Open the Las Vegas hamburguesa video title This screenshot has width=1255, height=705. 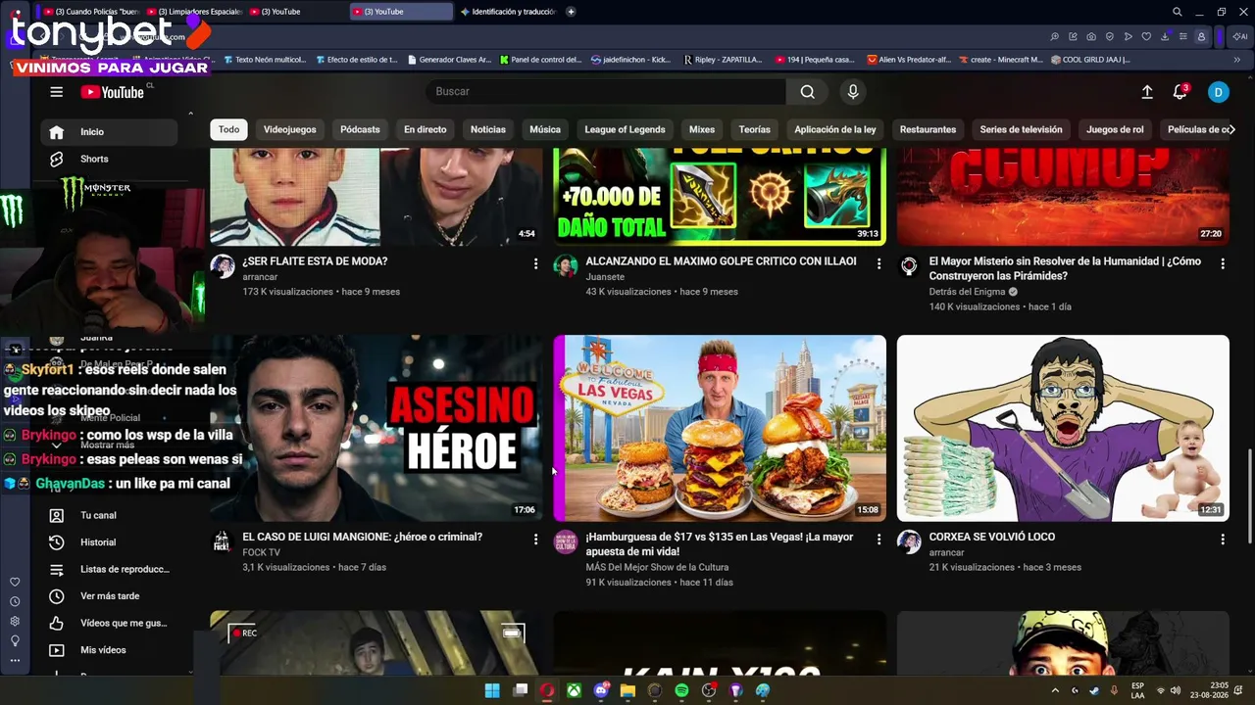(720, 544)
